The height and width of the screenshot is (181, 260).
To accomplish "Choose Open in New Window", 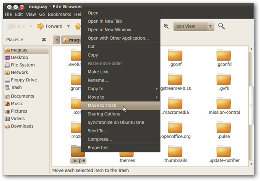I will 121,30.
